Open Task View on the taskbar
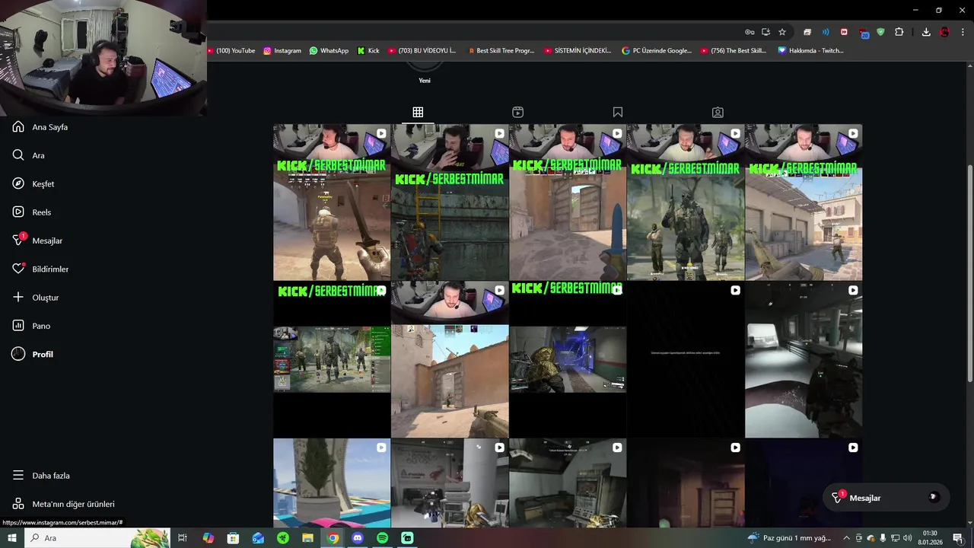 (183, 538)
